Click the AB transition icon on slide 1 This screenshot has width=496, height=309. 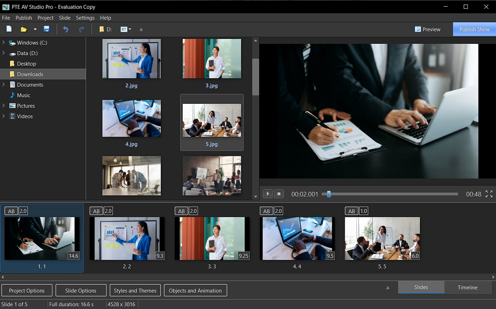[11, 211]
